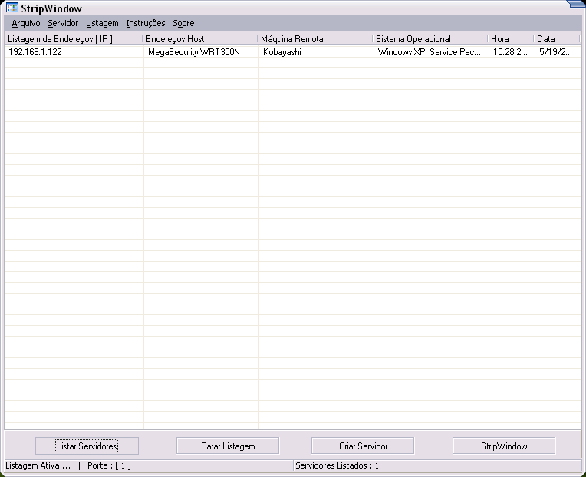Open the Instruções menu
The width and height of the screenshot is (586, 477).
click(x=146, y=24)
